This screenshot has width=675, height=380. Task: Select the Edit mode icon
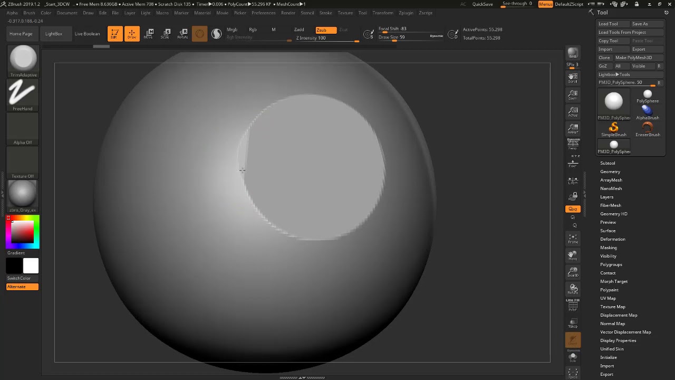pos(115,34)
